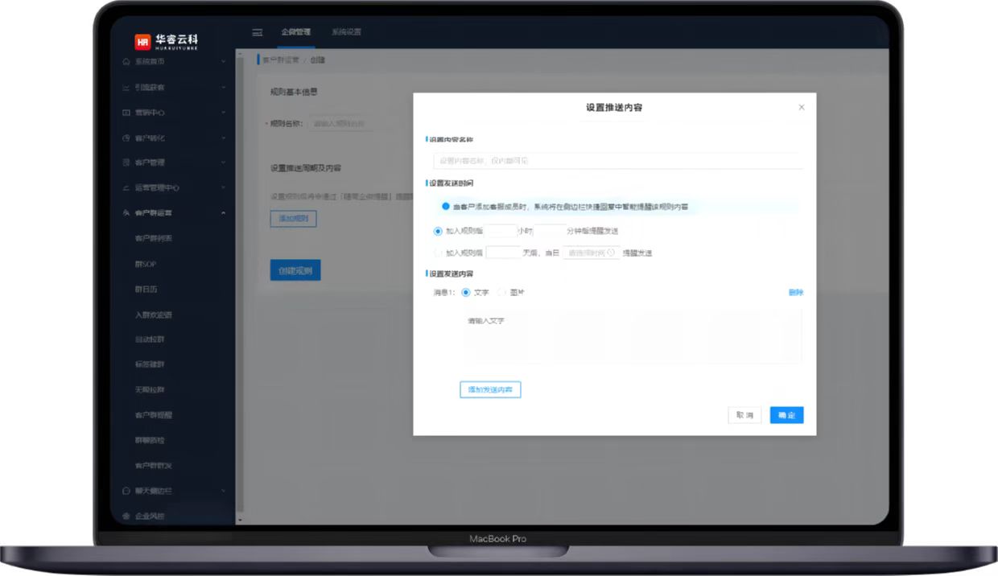Expand the 营销中心 sidebar menu
The height and width of the screenshot is (576, 998).
point(223,113)
